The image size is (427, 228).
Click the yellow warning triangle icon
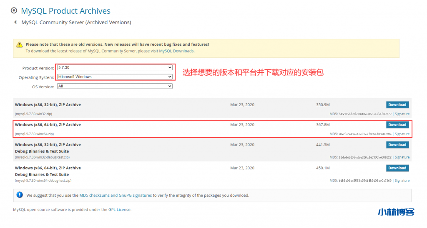[20, 45]
